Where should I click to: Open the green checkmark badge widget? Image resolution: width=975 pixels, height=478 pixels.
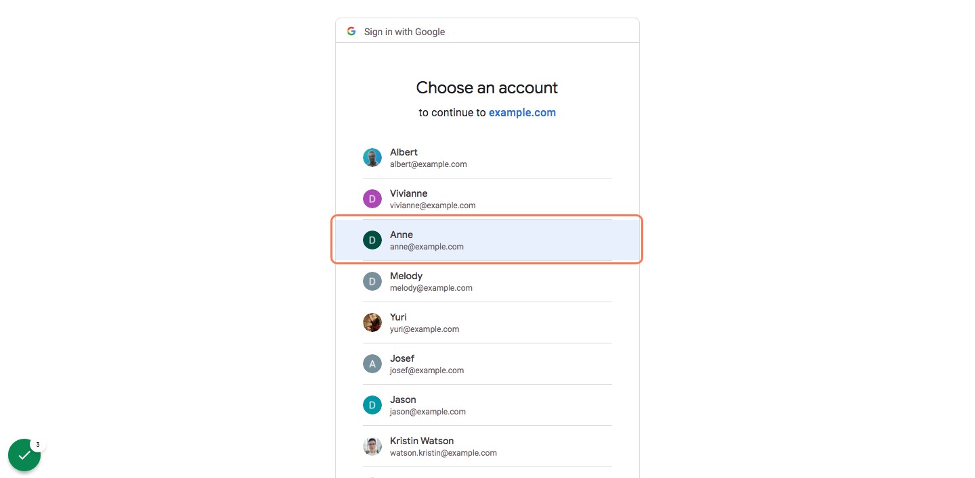[x=24, y=455]
